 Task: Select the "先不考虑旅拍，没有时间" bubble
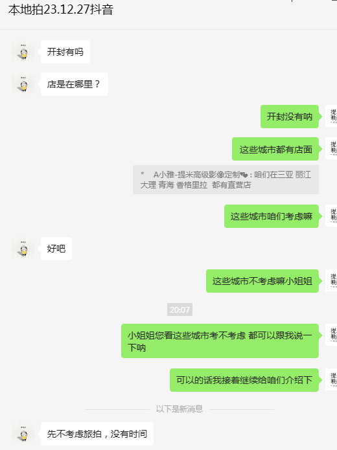coord(97,434)
